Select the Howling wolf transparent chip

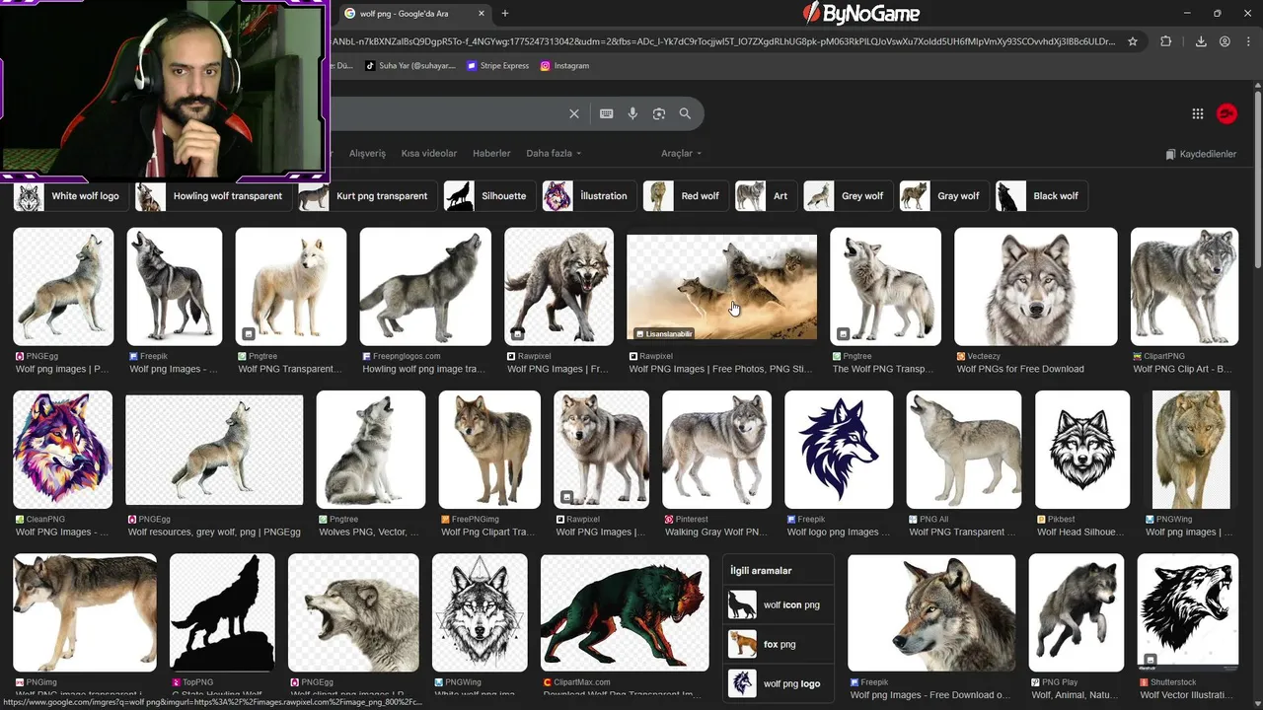pos(213,196)
